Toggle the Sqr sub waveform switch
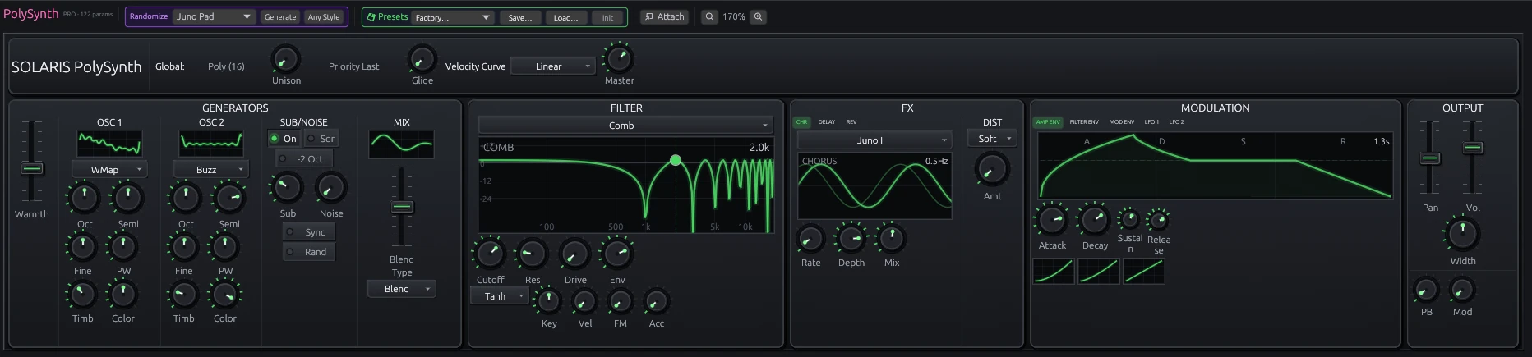Screen dimensions: 1532x357 tap(321, 139)
